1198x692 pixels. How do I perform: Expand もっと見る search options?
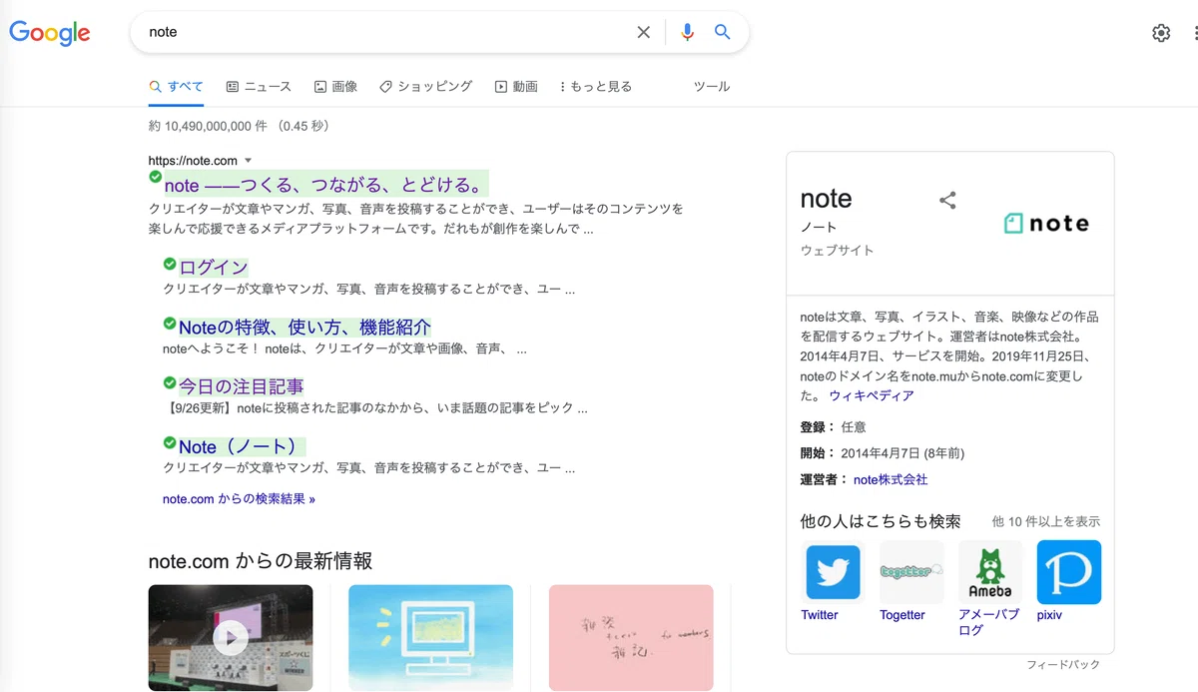[x=596, y=87]
